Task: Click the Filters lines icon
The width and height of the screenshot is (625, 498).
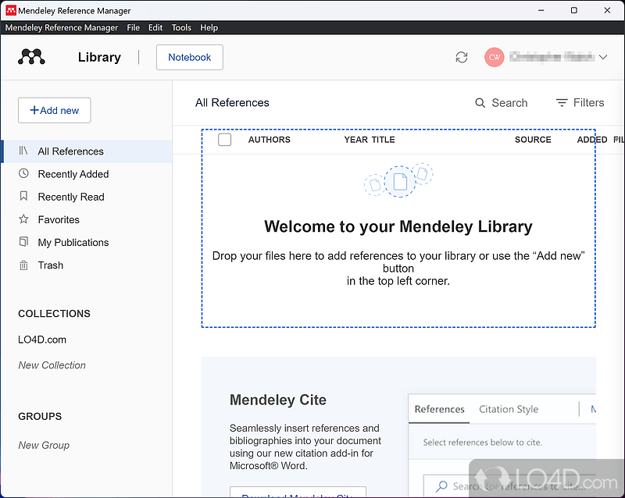Action: tap(561, 103)
